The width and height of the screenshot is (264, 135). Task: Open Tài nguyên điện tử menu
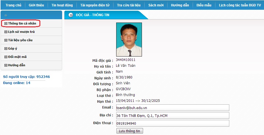pyautogui.click(x=95, y=5)
